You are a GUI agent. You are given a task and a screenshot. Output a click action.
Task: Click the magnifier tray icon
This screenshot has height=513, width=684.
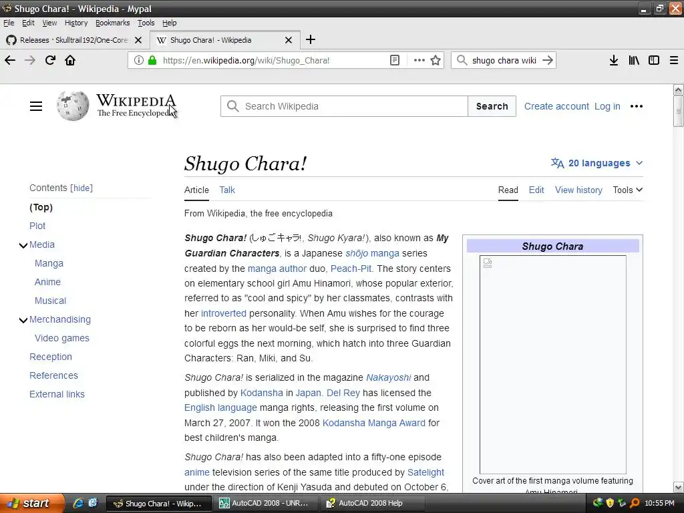635,503
